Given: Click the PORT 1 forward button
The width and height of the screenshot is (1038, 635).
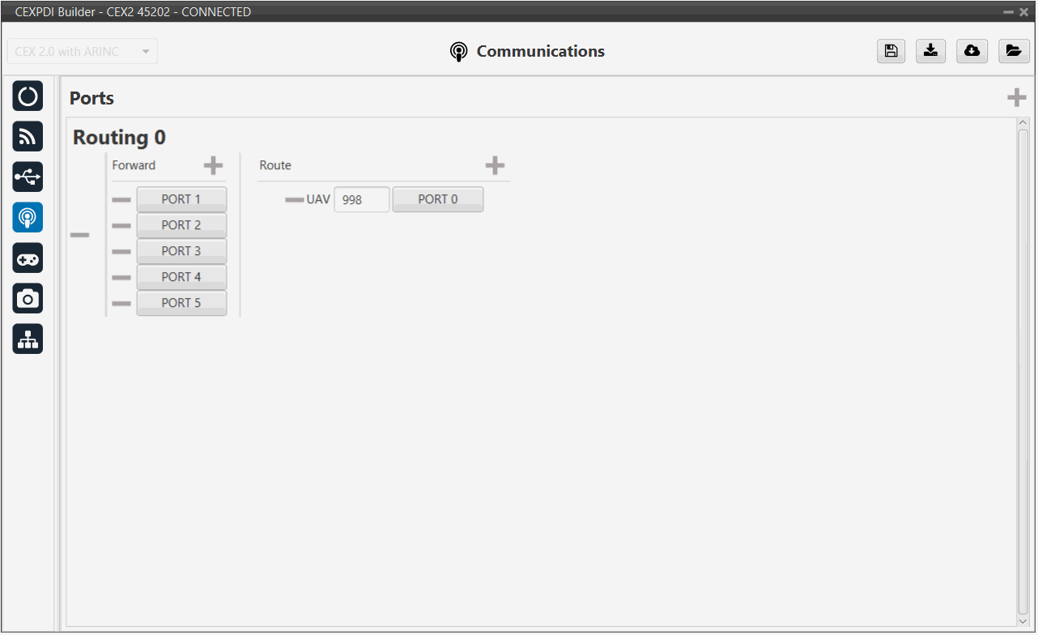Looking at the screenshot, I should coord(181,199).
